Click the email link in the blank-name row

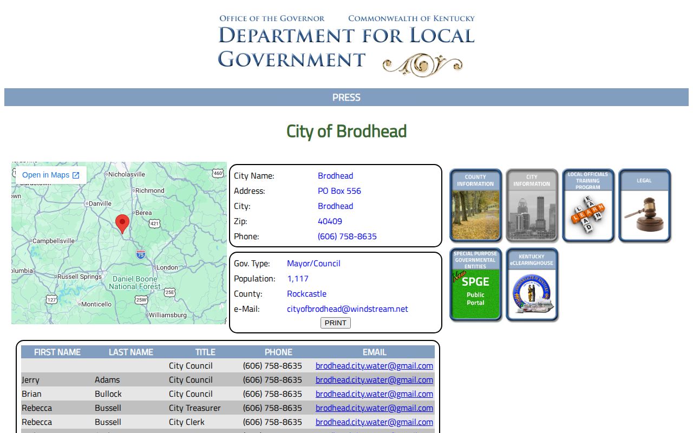pos(374,366)
